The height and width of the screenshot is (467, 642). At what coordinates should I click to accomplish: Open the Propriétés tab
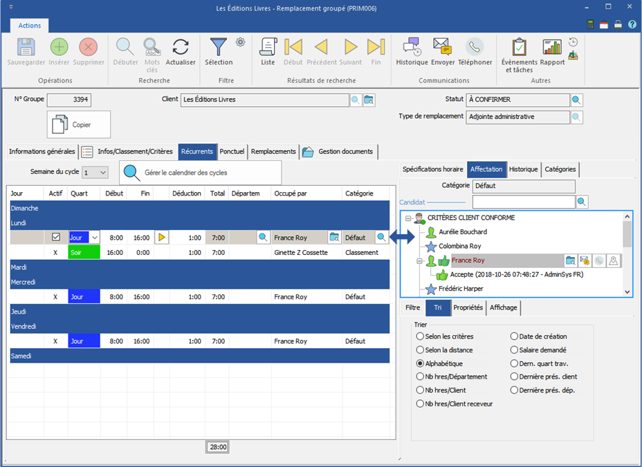[x=468, y=307]
